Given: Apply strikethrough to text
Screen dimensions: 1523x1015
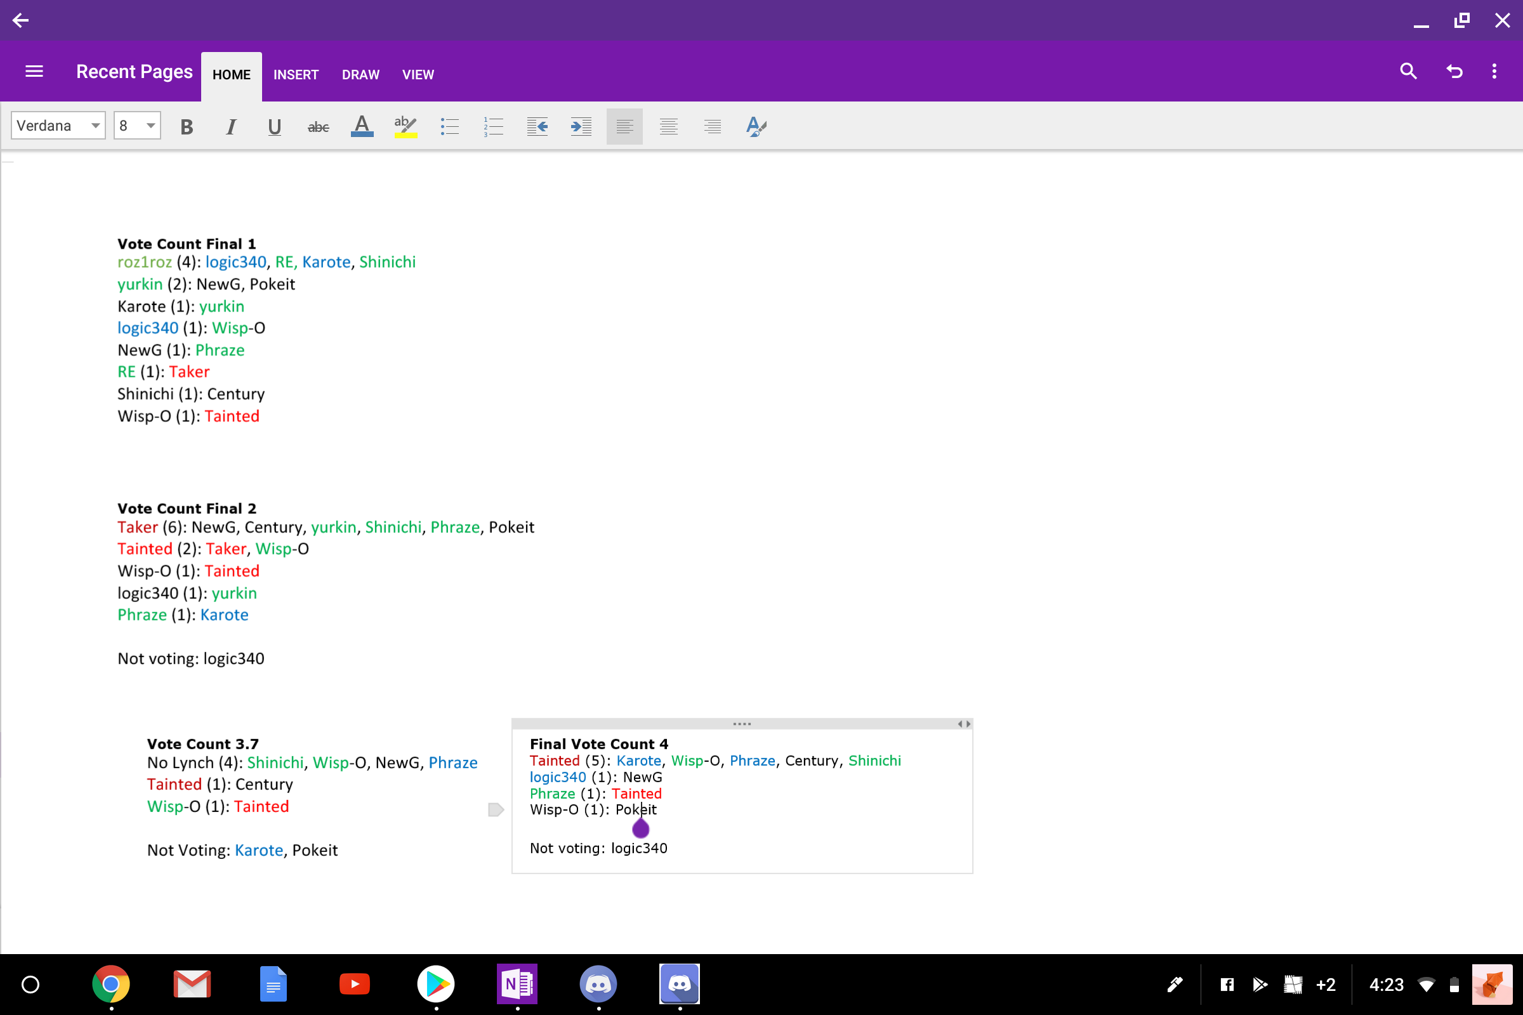Looking at the screenshot, I should 318,127.
